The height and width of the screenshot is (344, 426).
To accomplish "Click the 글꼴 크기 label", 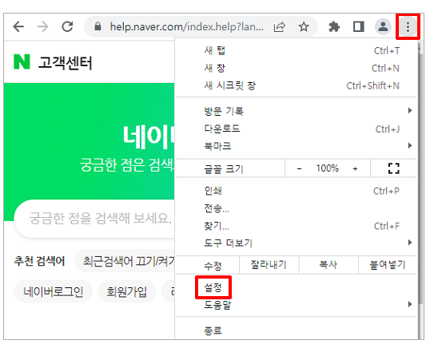I will tap(223, 169).
